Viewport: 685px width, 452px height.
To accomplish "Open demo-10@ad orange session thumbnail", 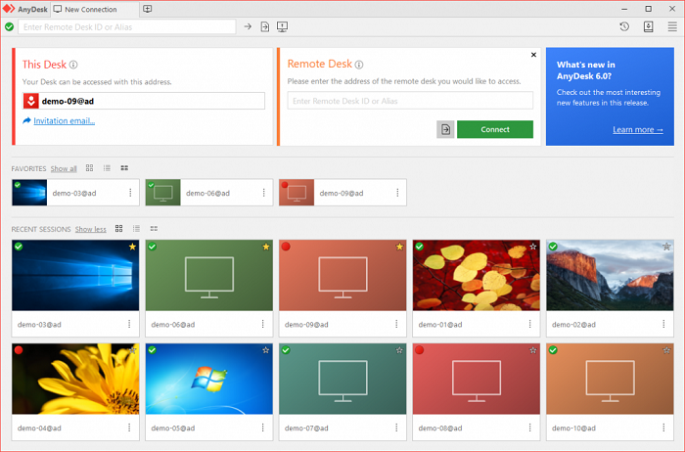I will 610,379.
